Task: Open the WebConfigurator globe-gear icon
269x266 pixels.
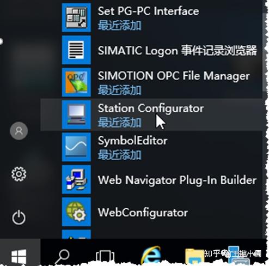Action: click(x=76, y=211)
